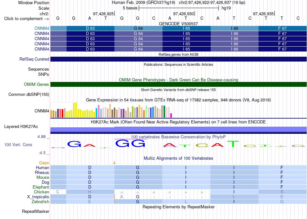Screen dimensions: 307x219
Task: Open the RepeatMasker track label
Action: click(x=36, y=211)
